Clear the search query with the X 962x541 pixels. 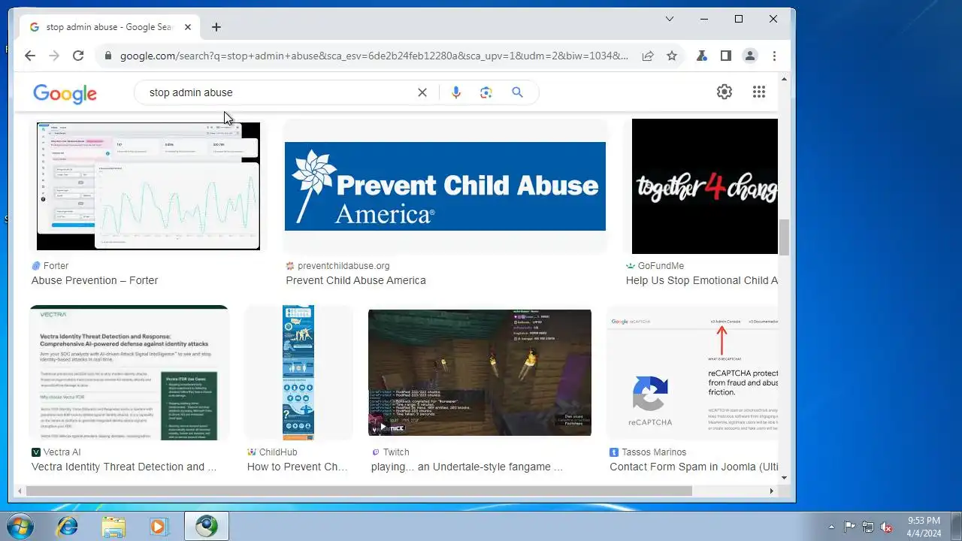click(x=422, y=92)
